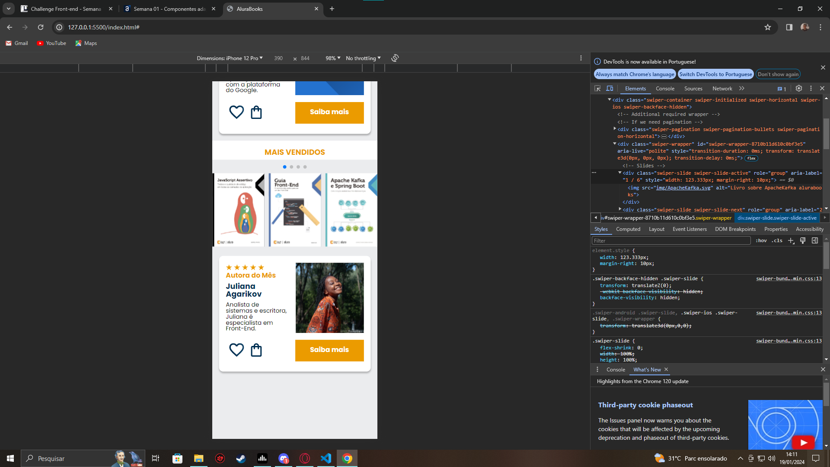
Task: Click the 98% zoom level dropdown
Action: pos(332,58)
